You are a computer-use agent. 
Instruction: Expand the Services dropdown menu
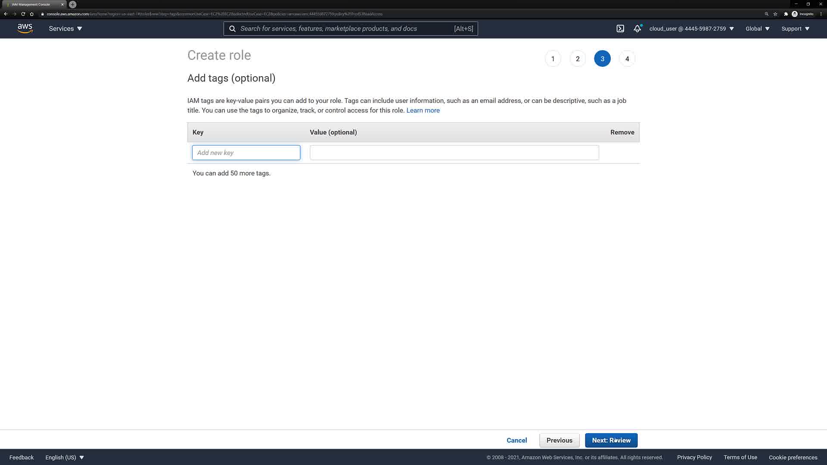coord(65,29)
